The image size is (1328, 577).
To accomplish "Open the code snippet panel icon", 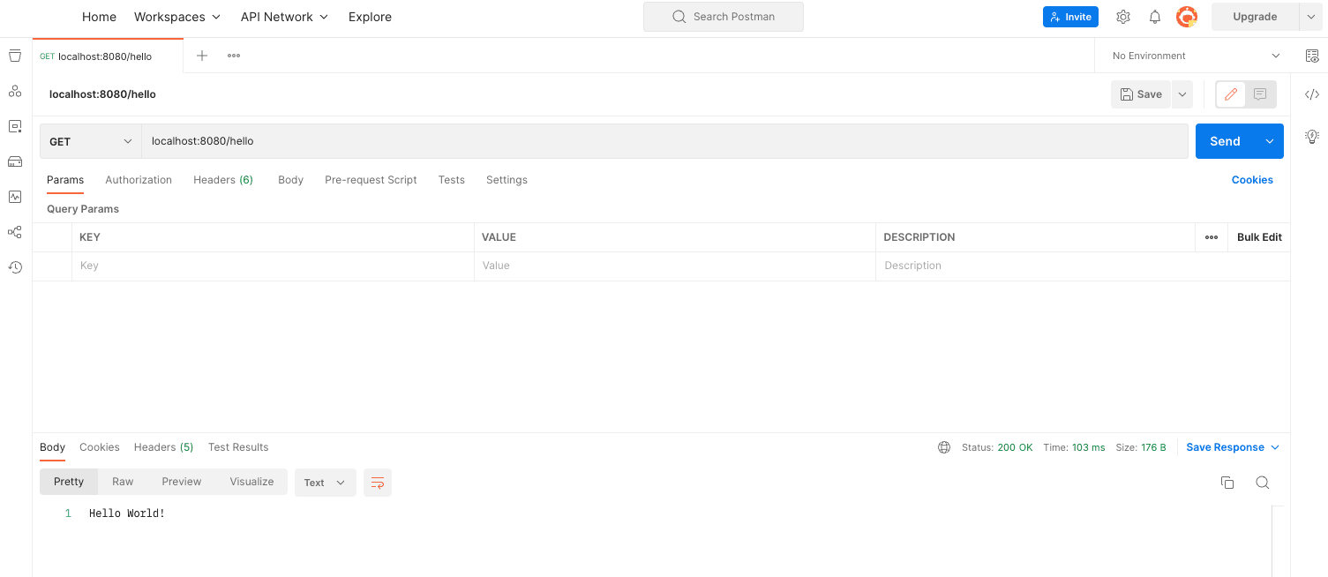I will point(1311,94).
